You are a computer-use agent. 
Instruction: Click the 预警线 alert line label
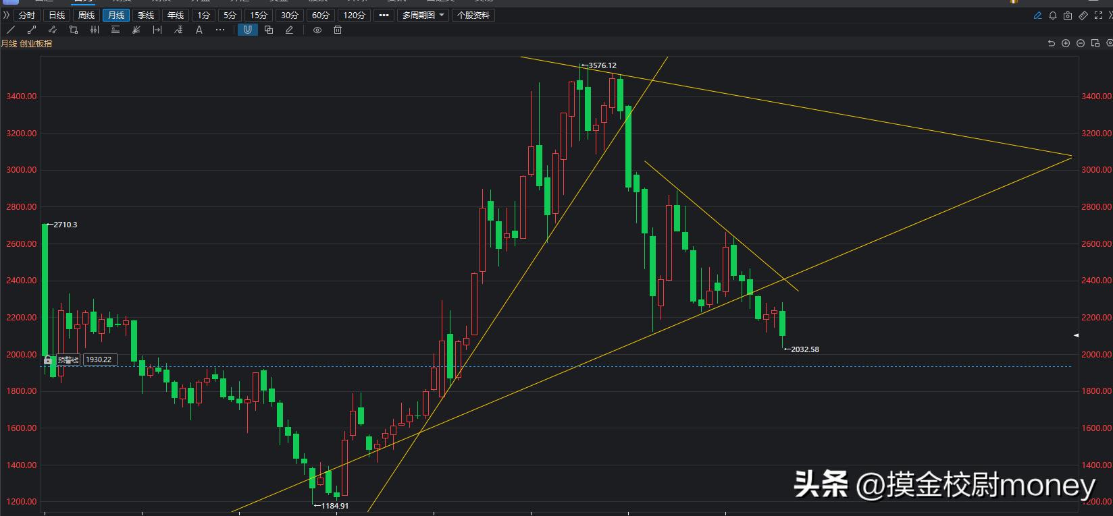pos(68,360)
